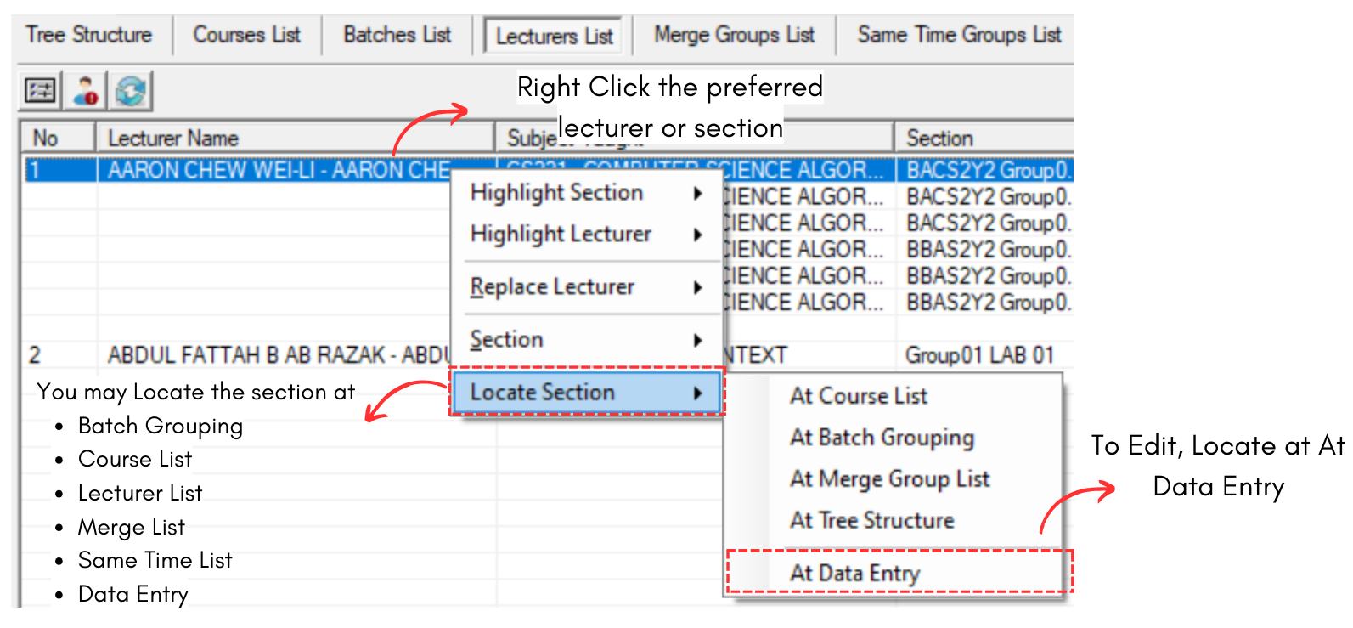Screen dimensions: 1353x628
Task: Switch to the Tree Structure tab
Action: 89,35
